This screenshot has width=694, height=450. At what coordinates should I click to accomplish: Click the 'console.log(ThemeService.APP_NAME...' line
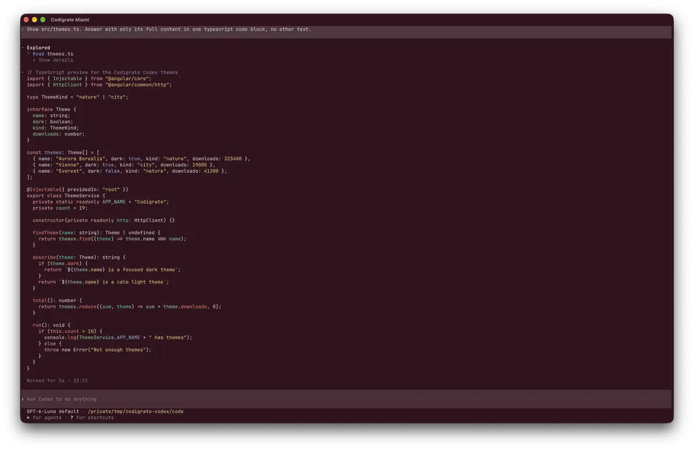[118, 337]
